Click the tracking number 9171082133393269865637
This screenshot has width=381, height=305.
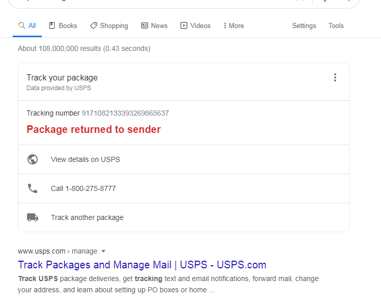click(x=125, y=113)
